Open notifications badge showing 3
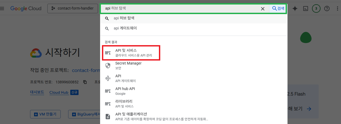This screenshot has height=124, width=341. (x=316, y=8)
